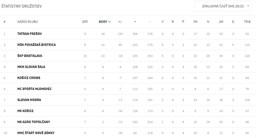Sort table by BODY column

point(105,22)
